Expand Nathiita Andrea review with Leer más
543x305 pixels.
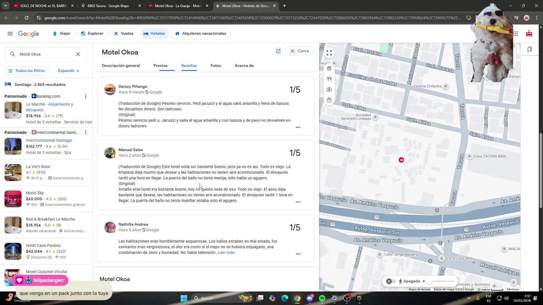[226, 252]
